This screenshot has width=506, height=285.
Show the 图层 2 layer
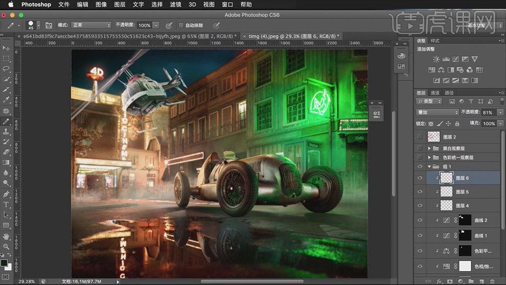[x=420, y=137]
